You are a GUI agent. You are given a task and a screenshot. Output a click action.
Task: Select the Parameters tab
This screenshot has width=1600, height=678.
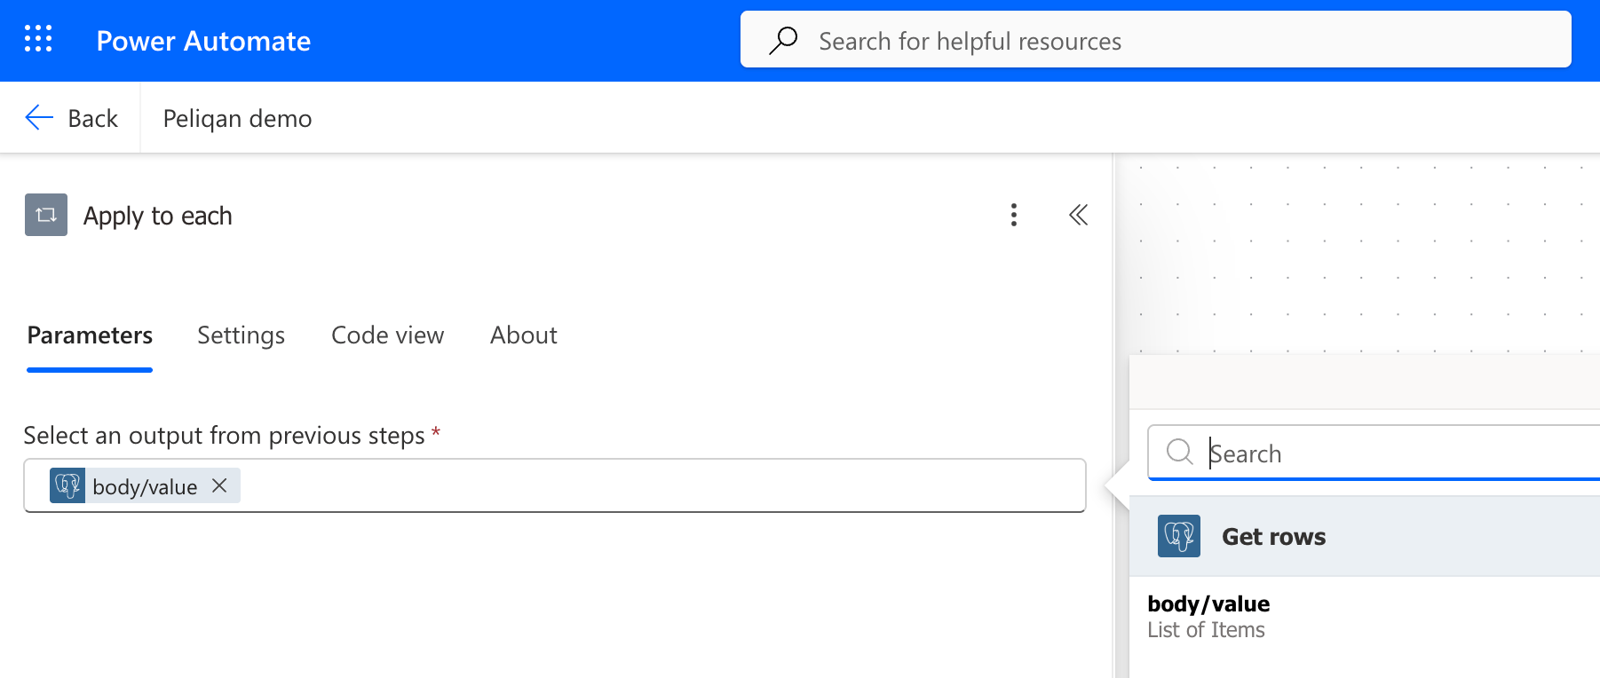(90, 335)
